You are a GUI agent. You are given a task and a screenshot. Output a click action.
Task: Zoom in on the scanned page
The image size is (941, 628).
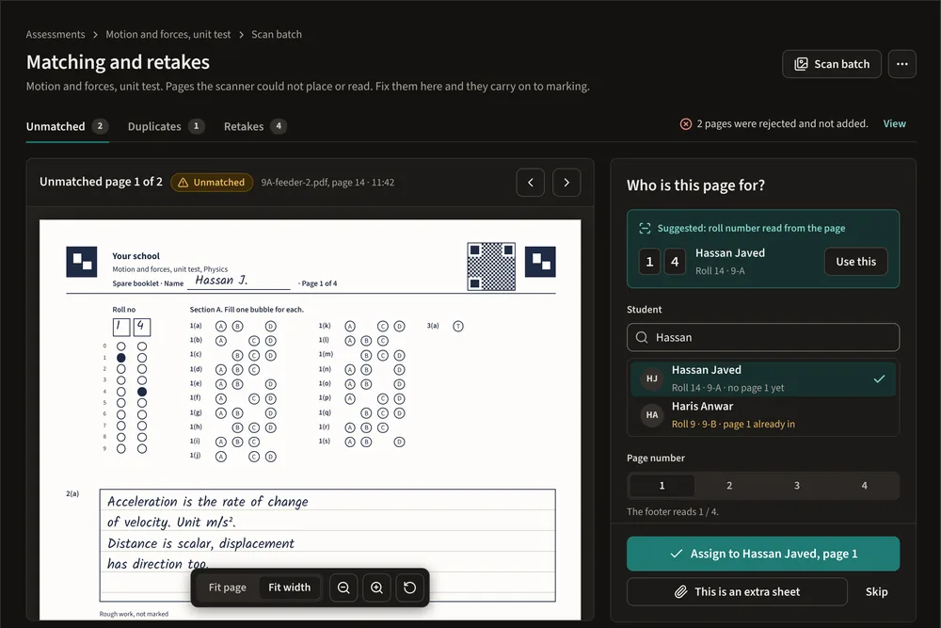click(377, 588)
